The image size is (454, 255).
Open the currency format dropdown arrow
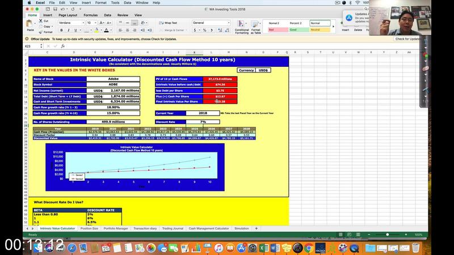(x=199, y=30)
